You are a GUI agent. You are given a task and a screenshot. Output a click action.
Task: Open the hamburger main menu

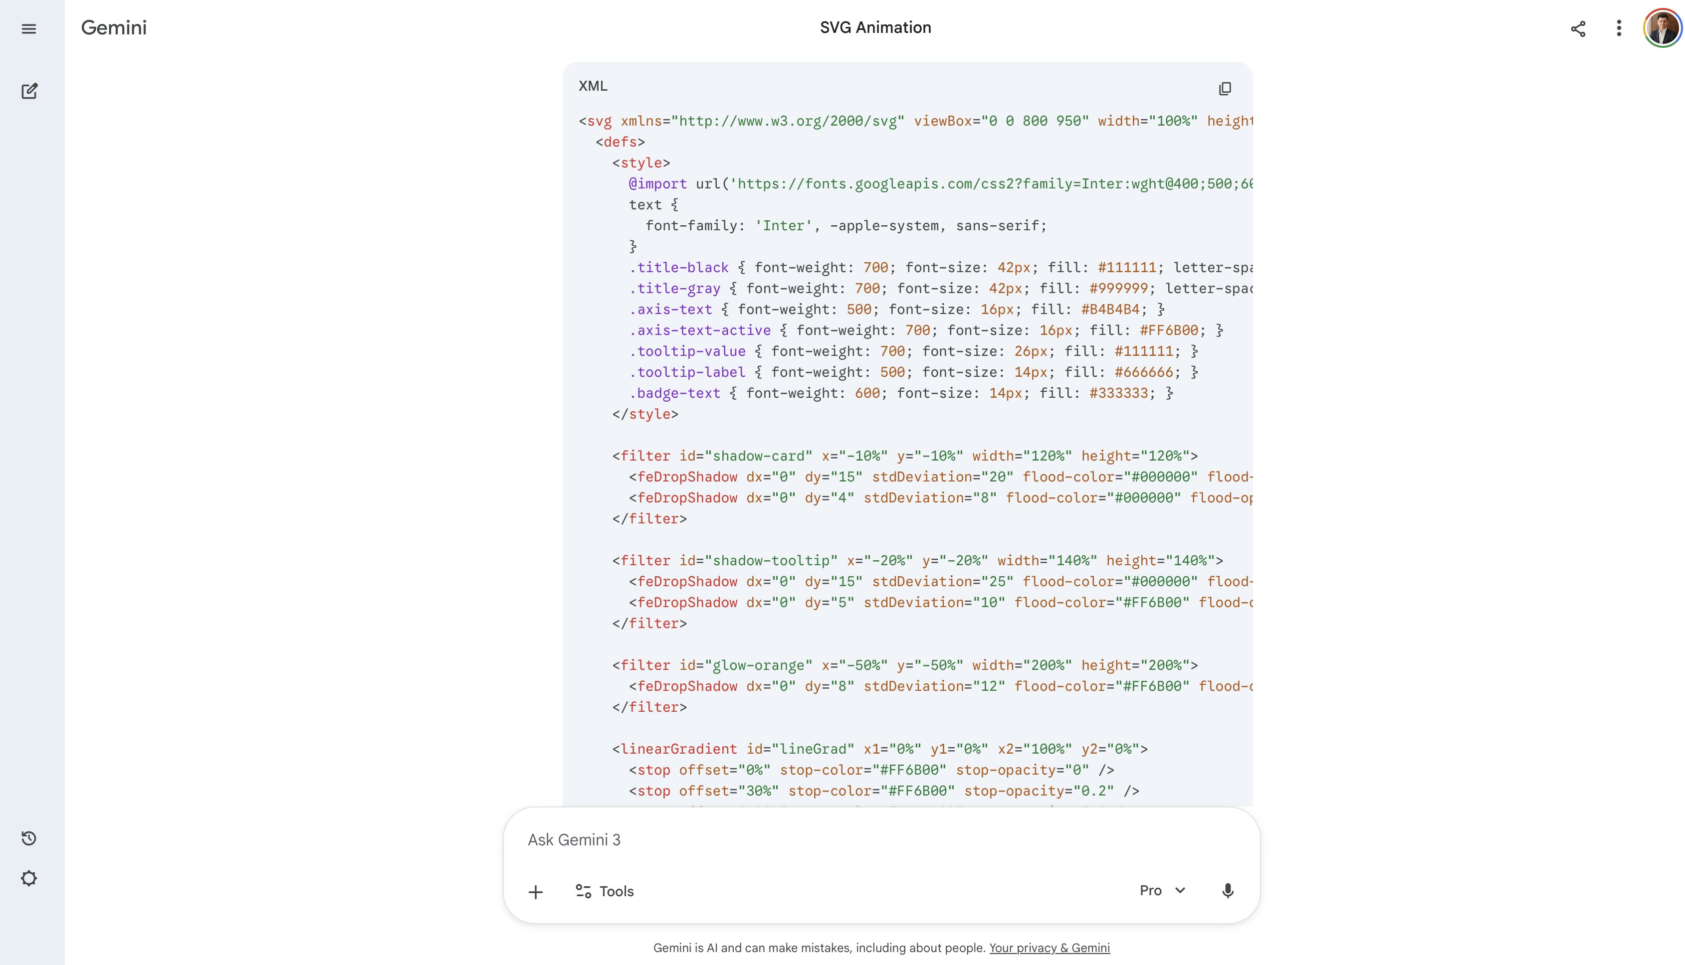(28, 28)
